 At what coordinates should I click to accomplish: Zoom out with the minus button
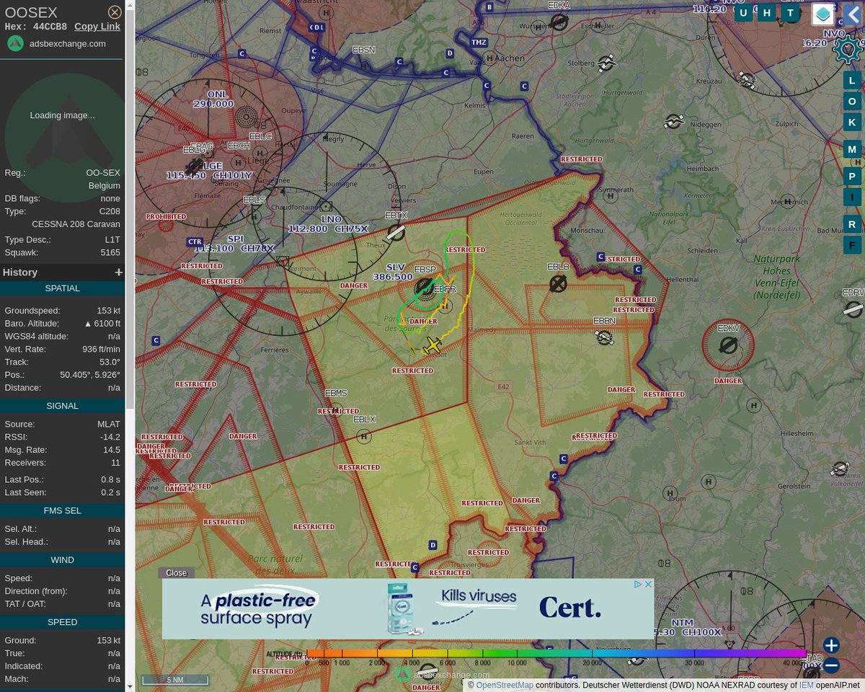pyautogui.click(x=831, y=665)
